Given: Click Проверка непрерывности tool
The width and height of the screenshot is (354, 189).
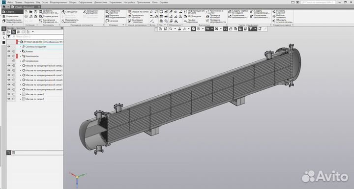Looking at the screenshot, I should [216, 21].
